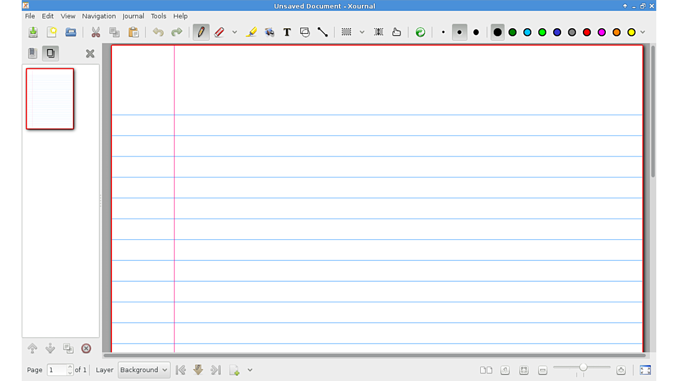Open the Layer Background dropdown
Image resolution: width=678 pixels, height=381 pixels.
tap(143, 370)
